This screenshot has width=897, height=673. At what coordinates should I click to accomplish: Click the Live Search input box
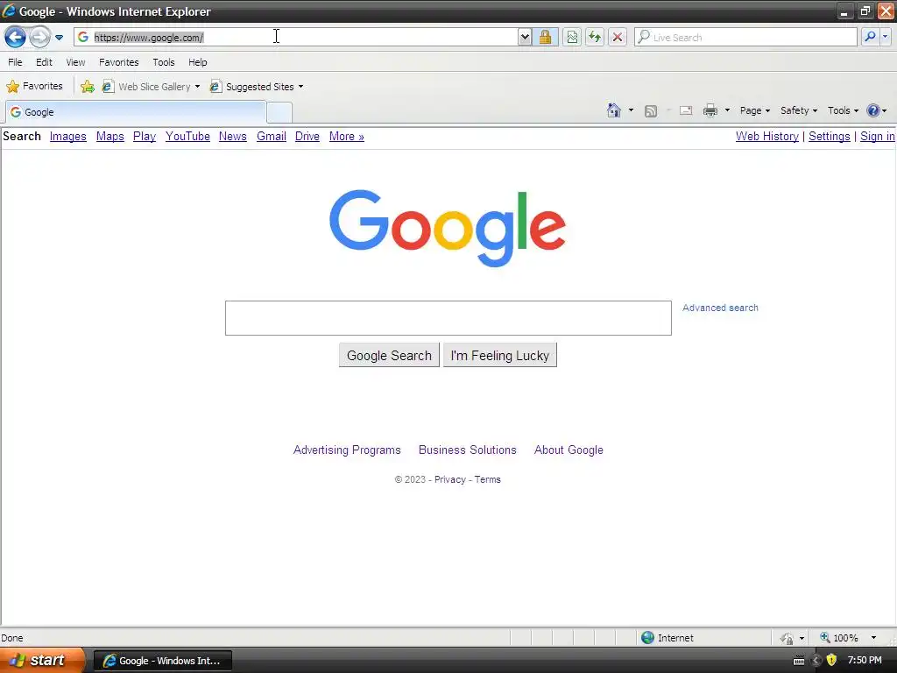pos(745,37)
